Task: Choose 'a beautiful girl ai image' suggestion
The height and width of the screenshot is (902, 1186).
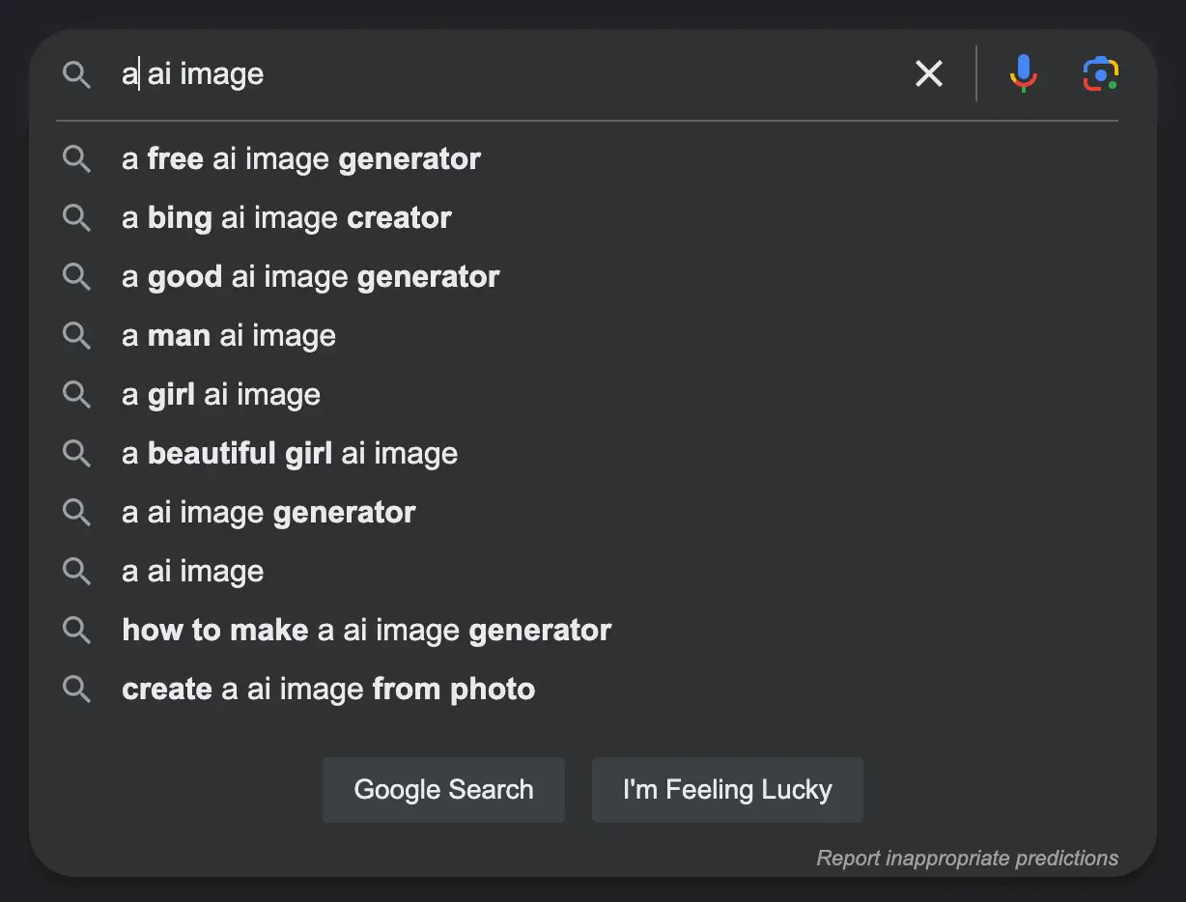Action: click(x=290, y=454)
